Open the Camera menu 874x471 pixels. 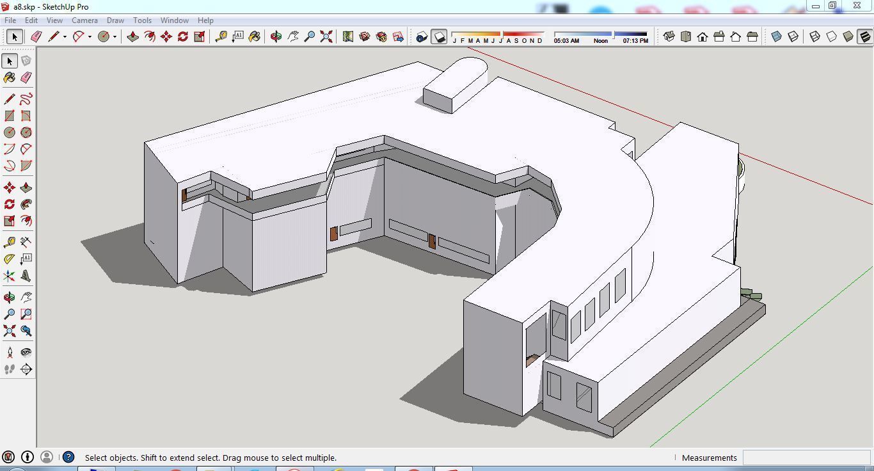click(84, 20)
